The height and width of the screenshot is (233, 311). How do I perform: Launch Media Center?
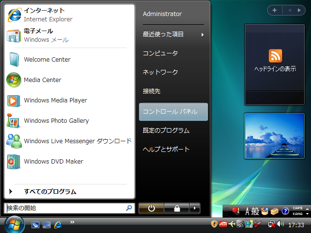pos(69,80)
